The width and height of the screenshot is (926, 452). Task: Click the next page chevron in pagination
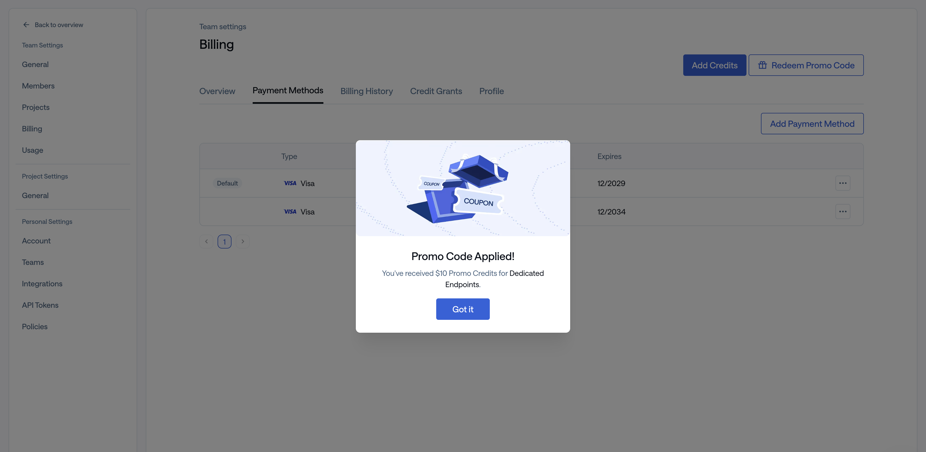pos(243,241)
